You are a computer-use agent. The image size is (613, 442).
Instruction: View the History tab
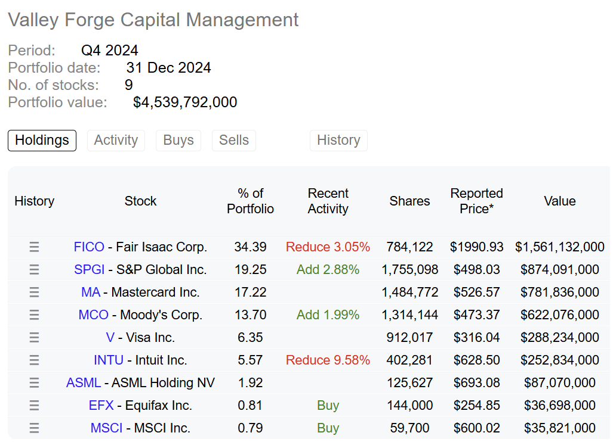(338, 141)
